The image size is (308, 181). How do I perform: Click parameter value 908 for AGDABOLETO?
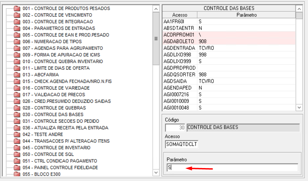point(202,41)
